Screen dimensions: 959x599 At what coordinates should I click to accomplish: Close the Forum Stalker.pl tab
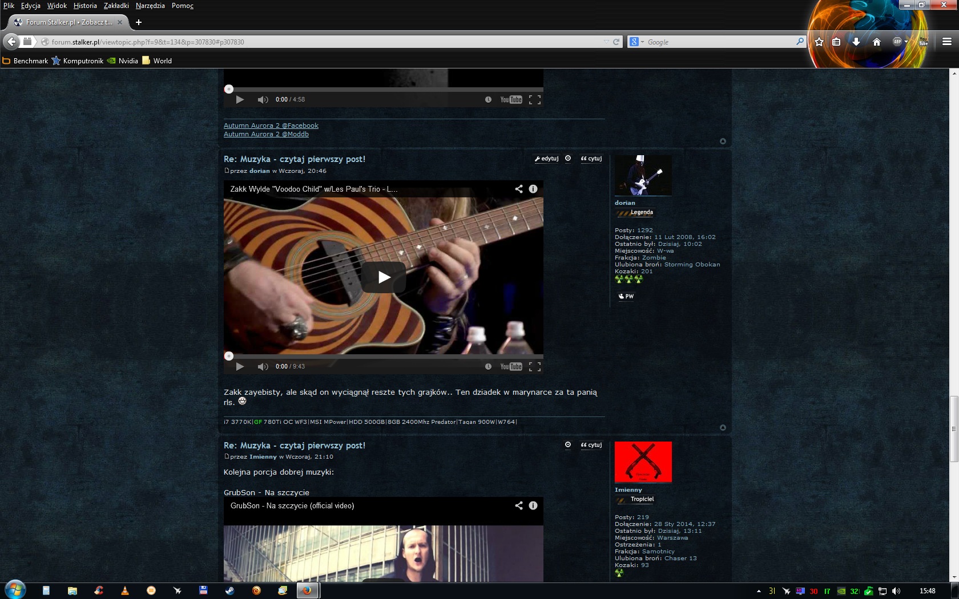pyautogui.click(x=120, y=22)
